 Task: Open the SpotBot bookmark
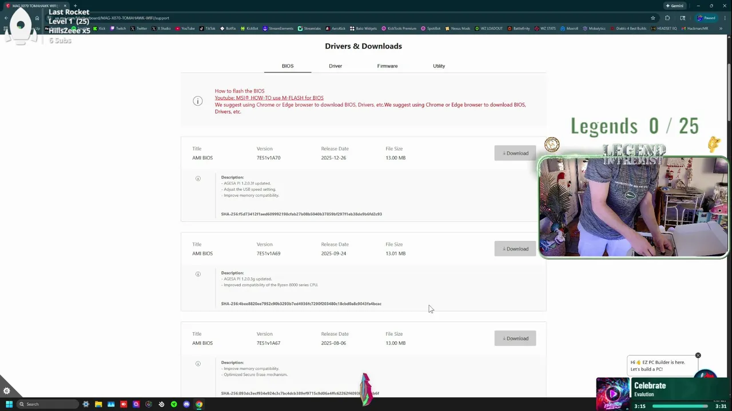pyautogui.click(x=431, y=29)
